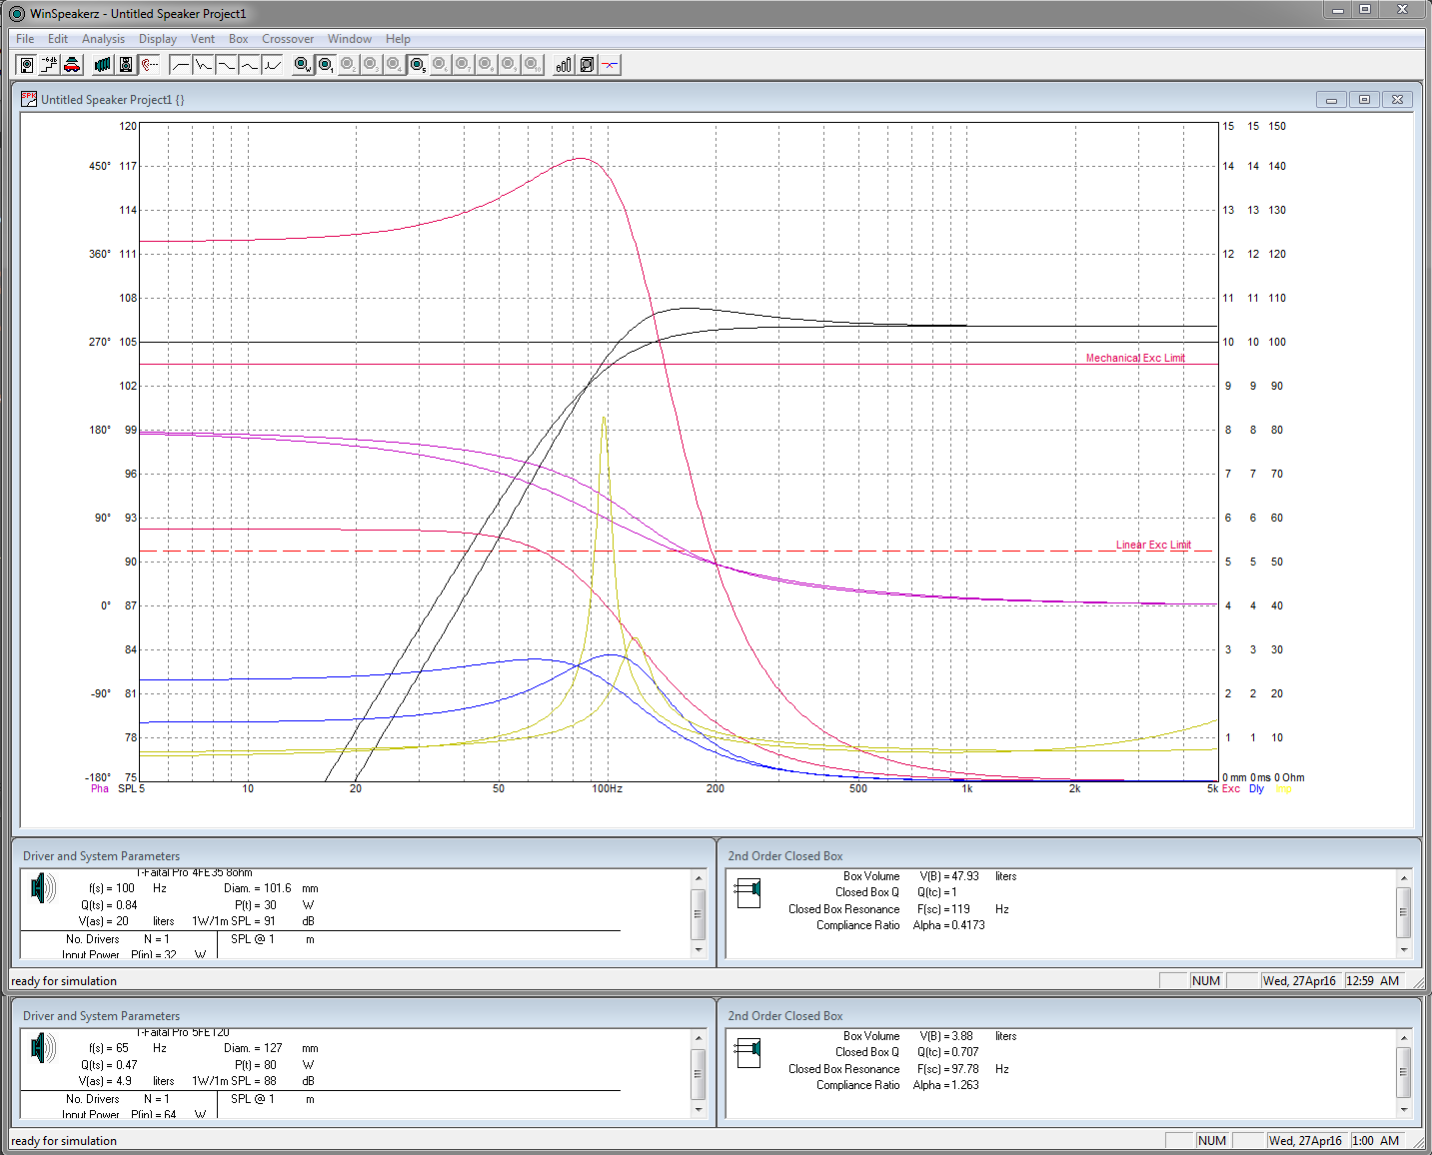The width and height of the screenshot is (1432, 1155).
Task: Select the peak-shaped filter curve icon
Action: point(272,65)
